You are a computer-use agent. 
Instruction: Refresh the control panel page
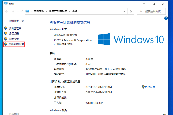pyautogui.click(x=131, y=11)
